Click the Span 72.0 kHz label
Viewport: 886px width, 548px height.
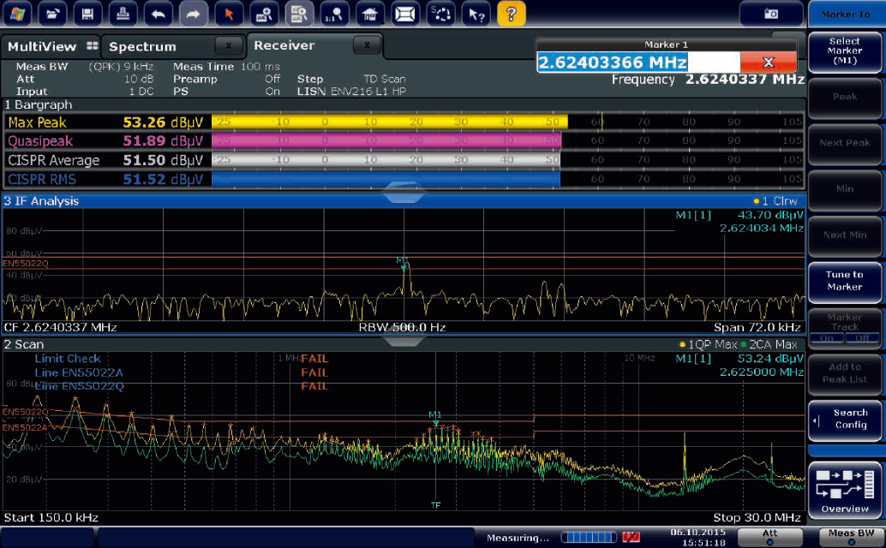[x=757, y=327]
